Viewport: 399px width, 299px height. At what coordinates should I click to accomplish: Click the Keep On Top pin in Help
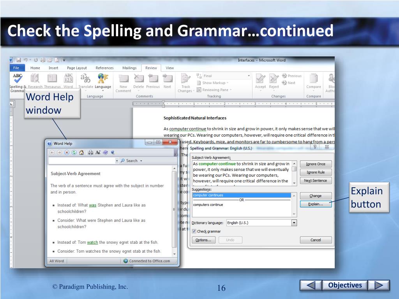coord(113,153)
